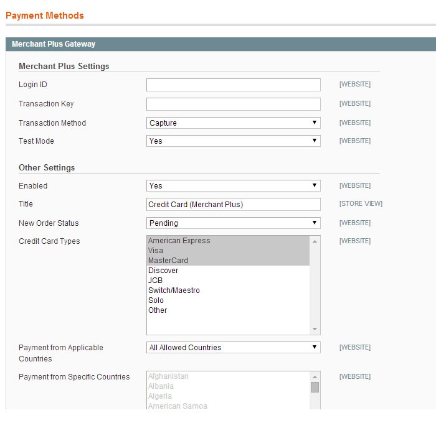Viewport: 436px width, 423px height.
Task: Open the Test Mode dropdown
Action: [234, 141]
